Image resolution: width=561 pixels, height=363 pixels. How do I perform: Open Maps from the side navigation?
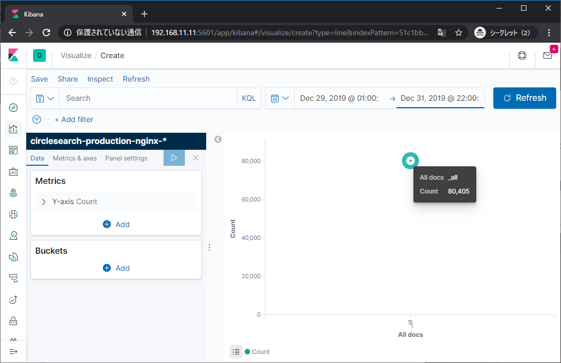click(13, 193)
